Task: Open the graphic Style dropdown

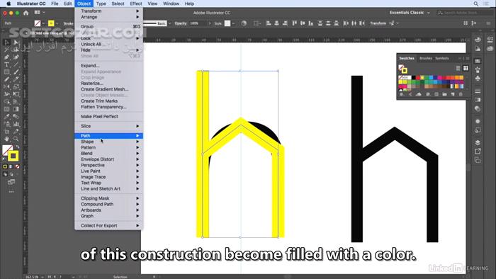Action: 233,23
